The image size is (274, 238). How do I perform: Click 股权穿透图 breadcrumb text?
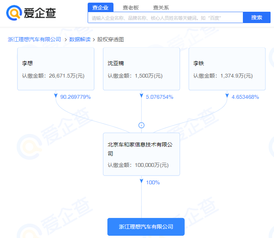(x=110, y=39)
